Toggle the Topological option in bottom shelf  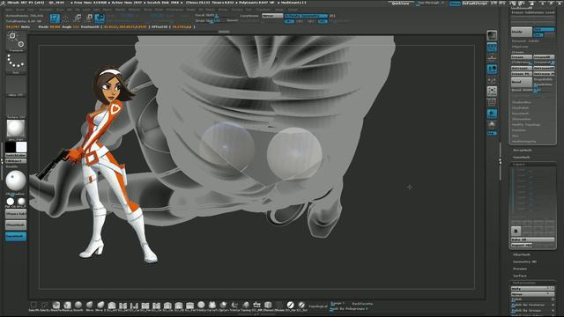[318, 306]
